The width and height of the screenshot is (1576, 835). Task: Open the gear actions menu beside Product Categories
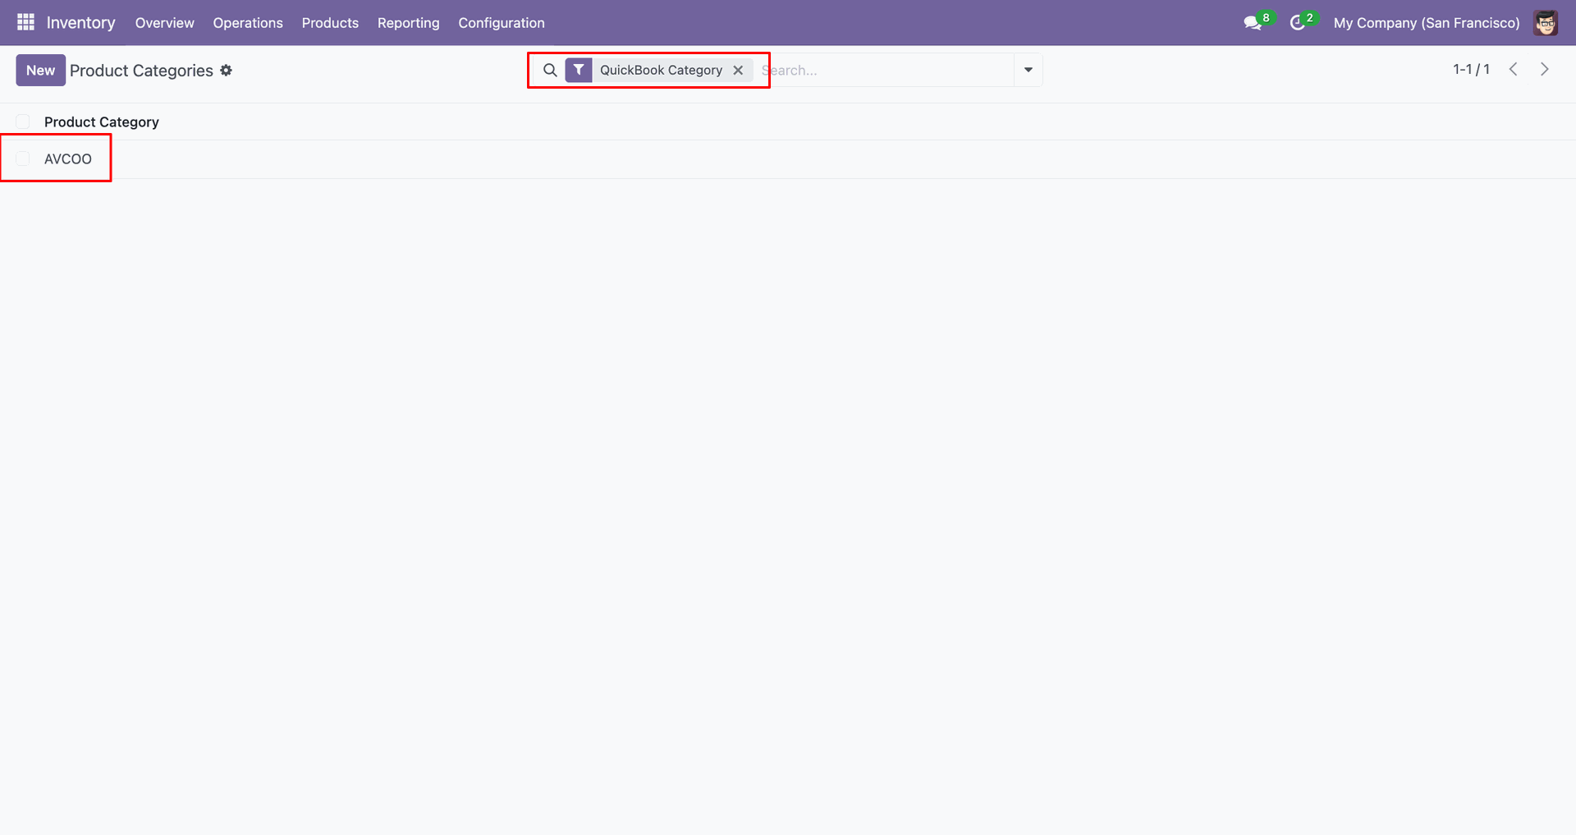(x=227, y=71)
